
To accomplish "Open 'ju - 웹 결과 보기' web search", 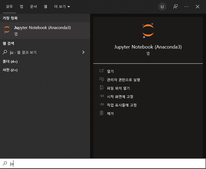I will tap(45, 52).
